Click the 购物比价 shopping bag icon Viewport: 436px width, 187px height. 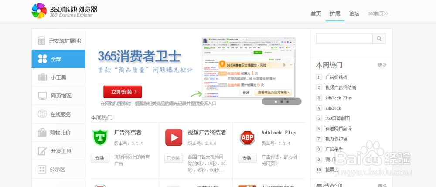click(x=42, y=132)
